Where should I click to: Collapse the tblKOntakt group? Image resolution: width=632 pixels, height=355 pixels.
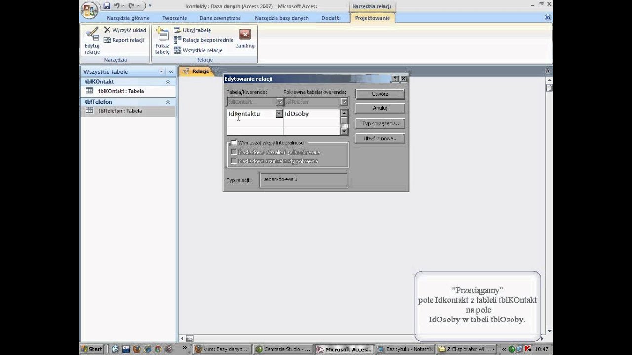coord(168,82)
